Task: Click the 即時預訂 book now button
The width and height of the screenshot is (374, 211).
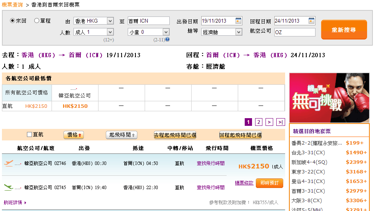Action: (269, 183)
